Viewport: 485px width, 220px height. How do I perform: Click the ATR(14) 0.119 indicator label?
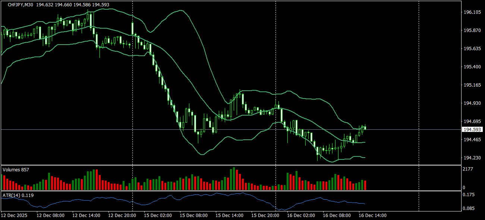click(18, 195)
